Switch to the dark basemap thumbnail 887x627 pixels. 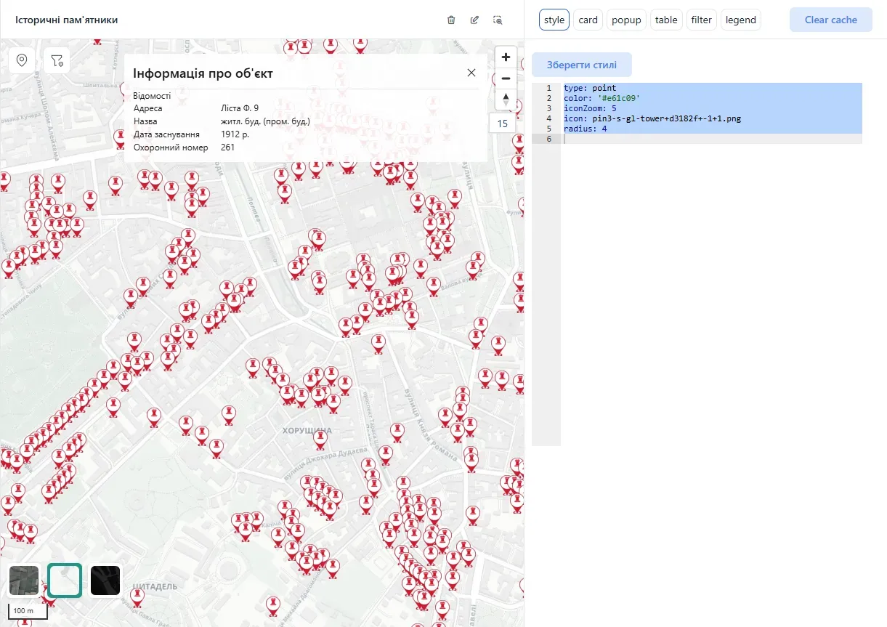click(105, 581)
